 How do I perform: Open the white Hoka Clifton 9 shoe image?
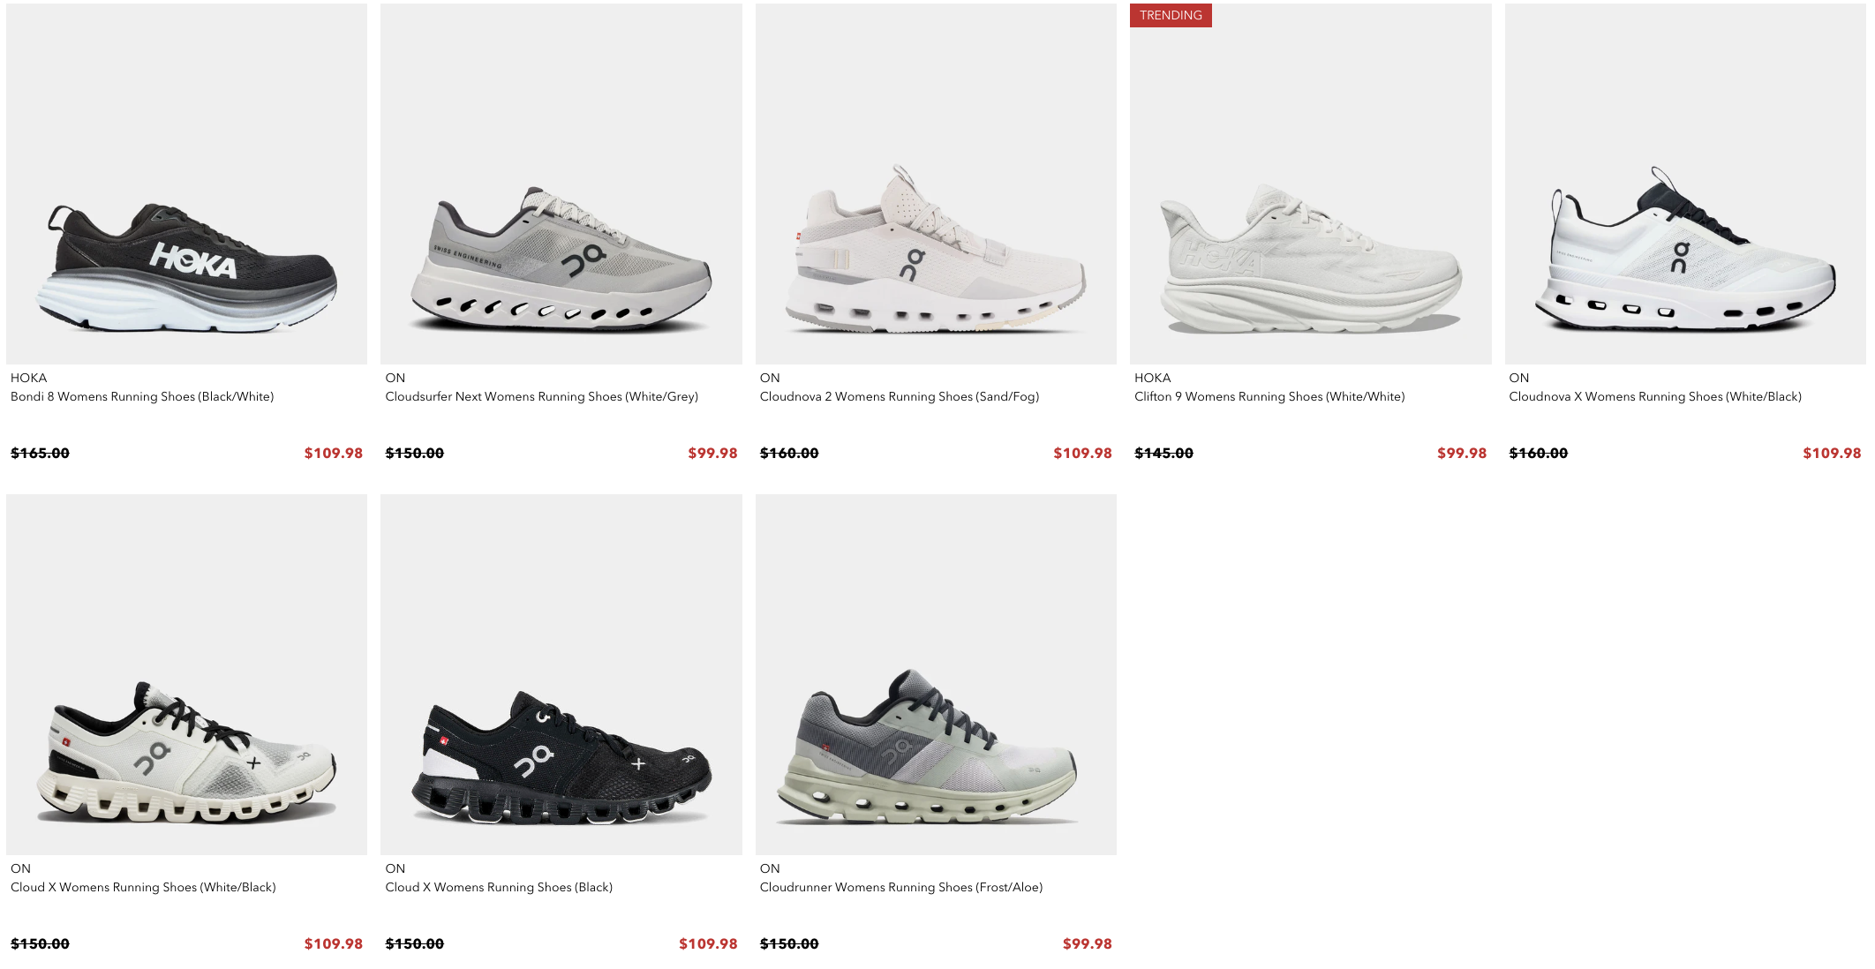(1311, 184)
